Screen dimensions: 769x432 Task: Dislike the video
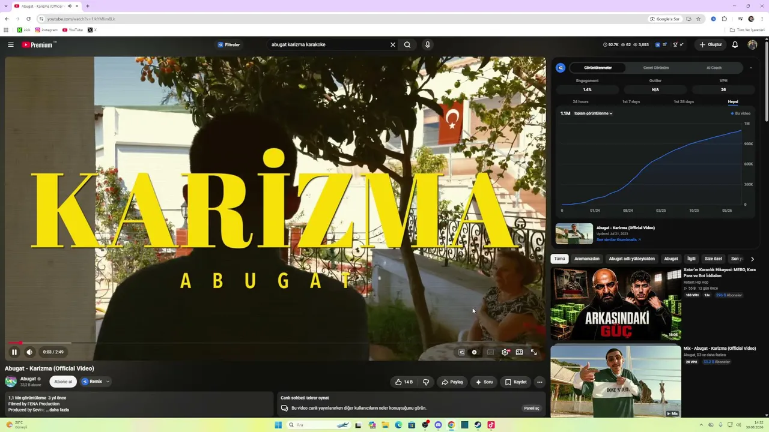pos(426,382)
